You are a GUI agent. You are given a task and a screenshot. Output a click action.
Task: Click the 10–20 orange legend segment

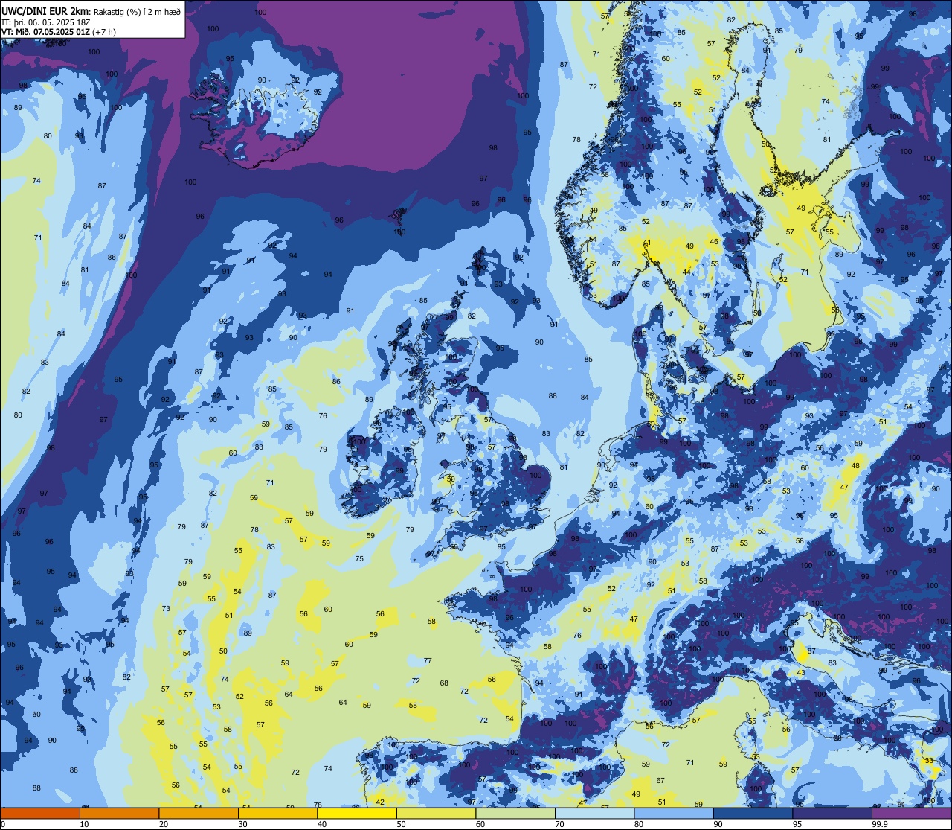[x=119, y=813]
